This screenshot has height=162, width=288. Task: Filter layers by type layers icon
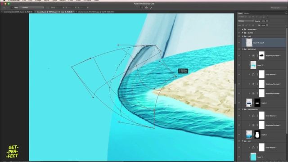pyautogui.click(x=257, y=17)
